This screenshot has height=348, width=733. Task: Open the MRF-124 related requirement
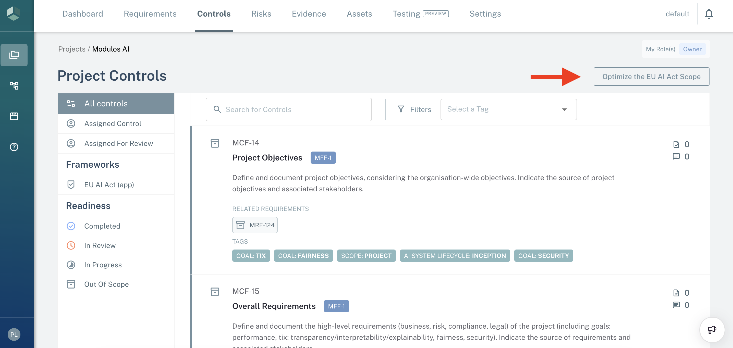tap(255, 225)
